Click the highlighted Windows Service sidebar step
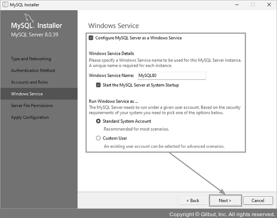The height and width of the screenshot is (218, 277). (x=27, y=94)
